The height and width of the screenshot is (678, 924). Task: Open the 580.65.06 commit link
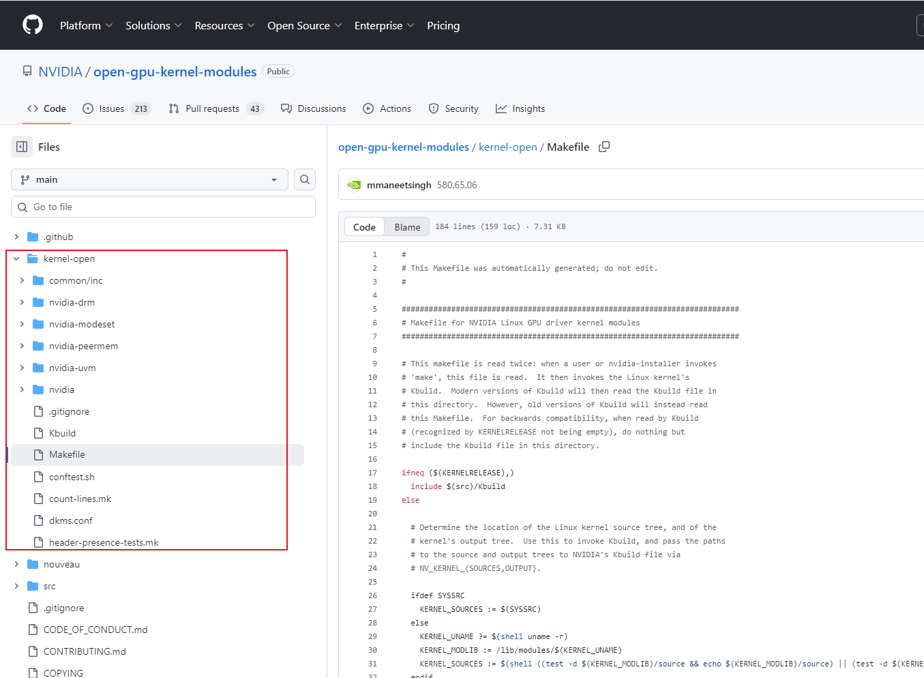(457, 185)
